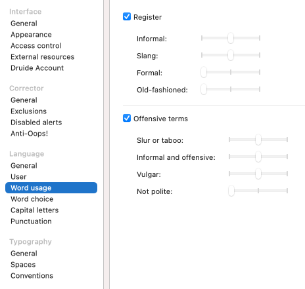
Task: Uncheck the Register checkbox
Action: [x=127, y=16]
